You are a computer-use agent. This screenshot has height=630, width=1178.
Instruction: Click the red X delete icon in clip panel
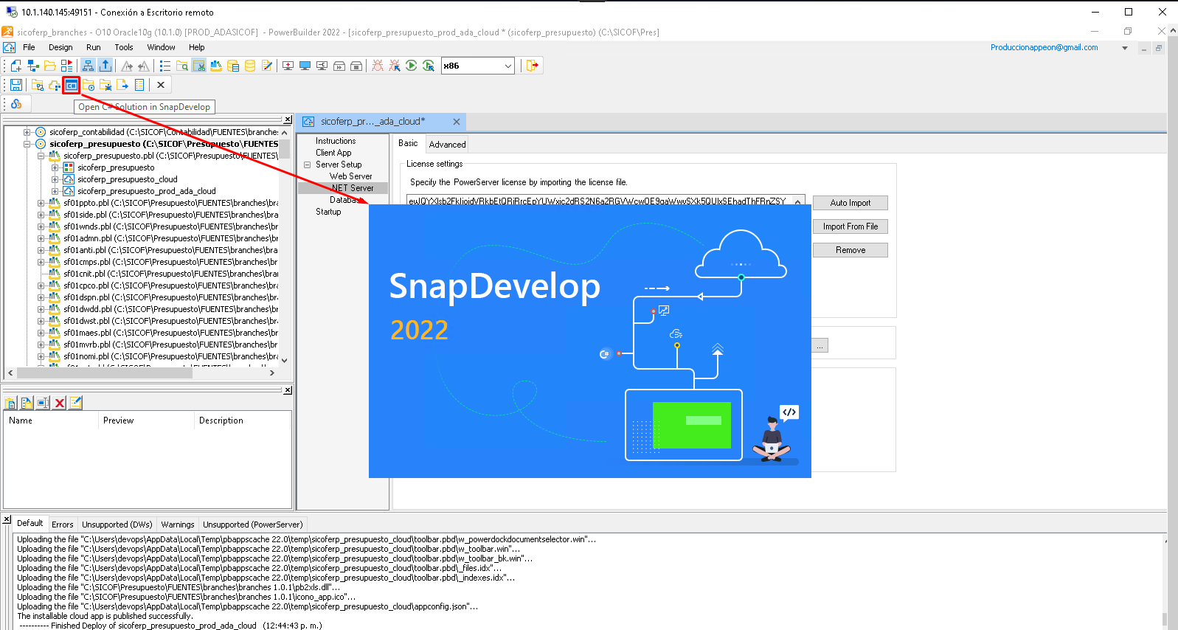pyautogui.click(x=60, y=403)
